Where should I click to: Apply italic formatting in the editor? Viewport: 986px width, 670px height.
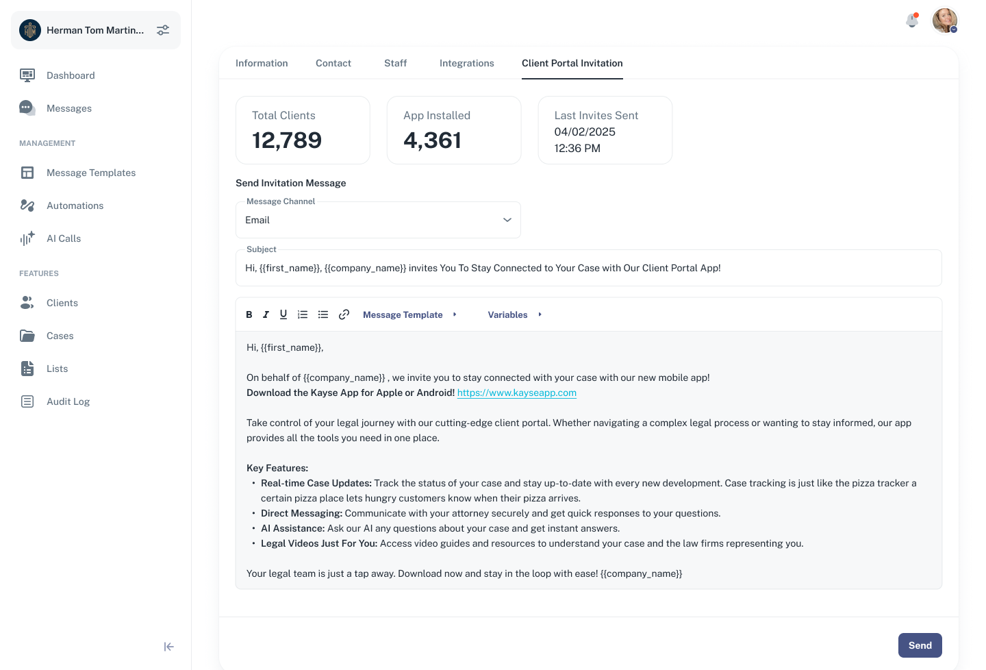(266, 314)
